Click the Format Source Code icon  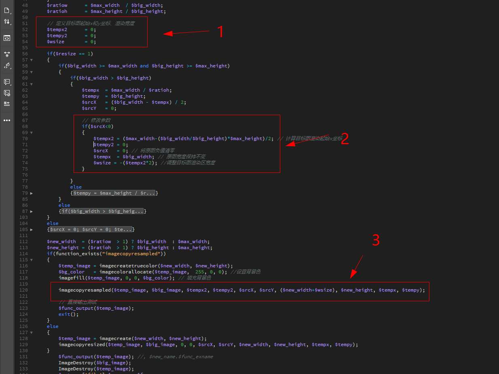[x=7, y=65]
